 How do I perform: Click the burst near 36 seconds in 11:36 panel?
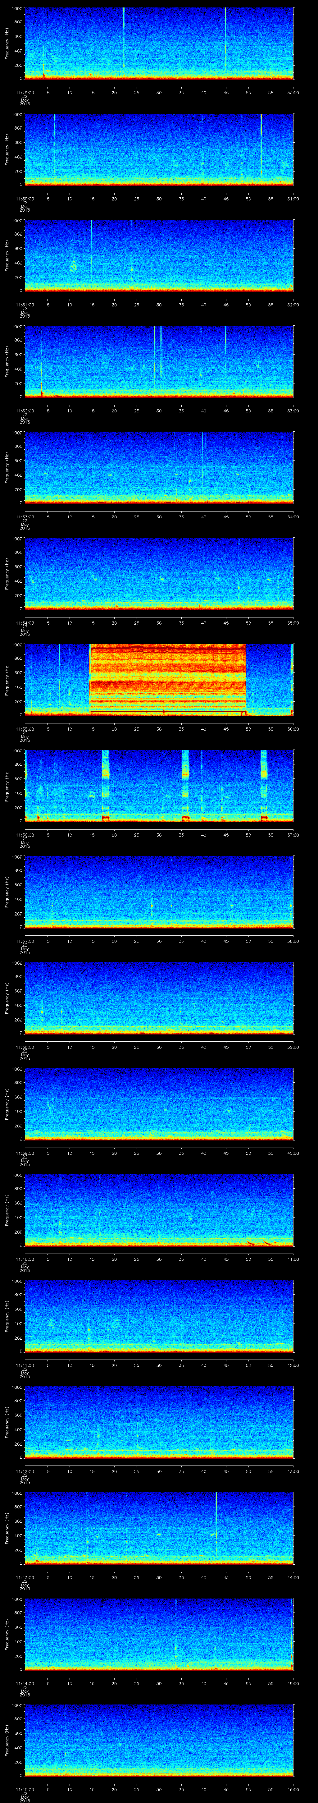pos(185,785)
